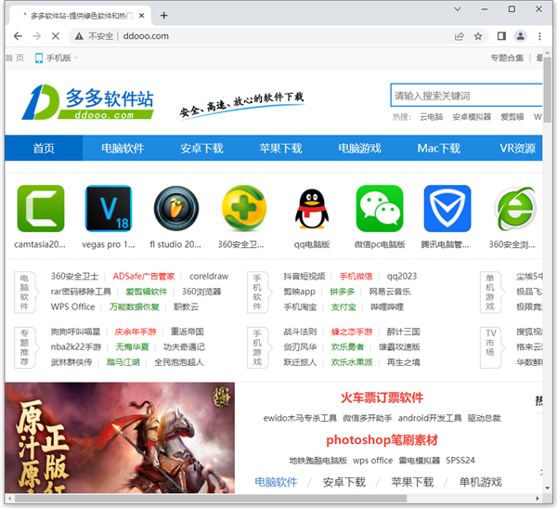This screenshot has width=557, height=508.
Task: Click the 单机游戏 link at bottom
Action: (x=480, y=482)
